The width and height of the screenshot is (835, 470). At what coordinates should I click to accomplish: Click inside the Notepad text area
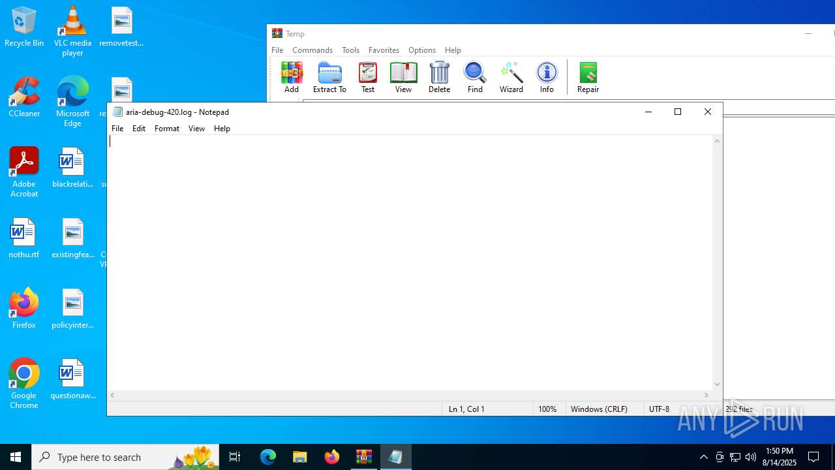pyautogui.click(x=410, y=262)
